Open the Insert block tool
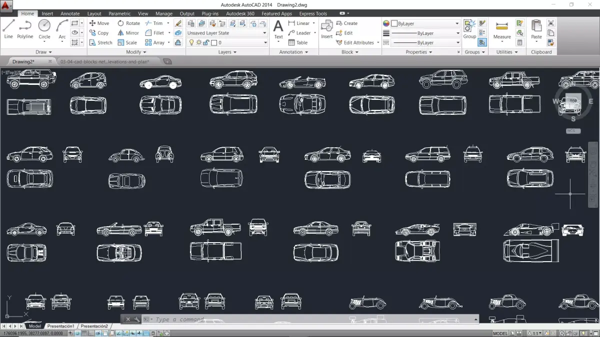 [326, 29]
